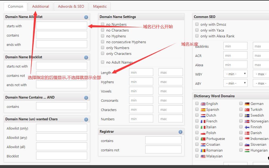Enable the no Numbers checkbox
Screen dimensions: 269x168
(103, 24)
